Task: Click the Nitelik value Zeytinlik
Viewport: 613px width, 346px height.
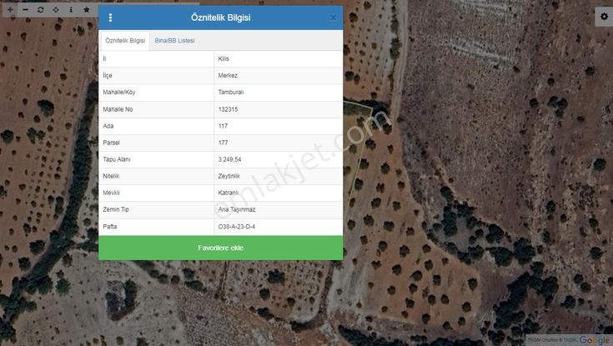Action: (x=229, y=176)
